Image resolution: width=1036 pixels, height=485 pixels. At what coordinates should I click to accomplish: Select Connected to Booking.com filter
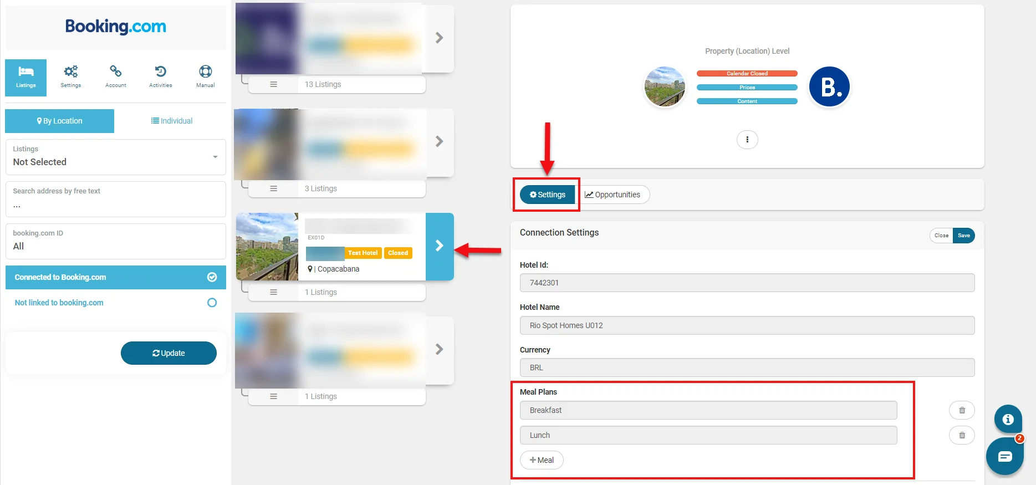pos(116,277)
